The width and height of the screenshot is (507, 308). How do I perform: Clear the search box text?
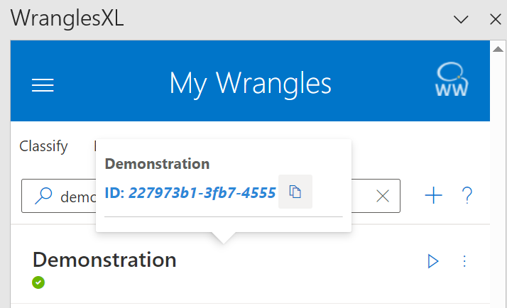click(383, 197)
